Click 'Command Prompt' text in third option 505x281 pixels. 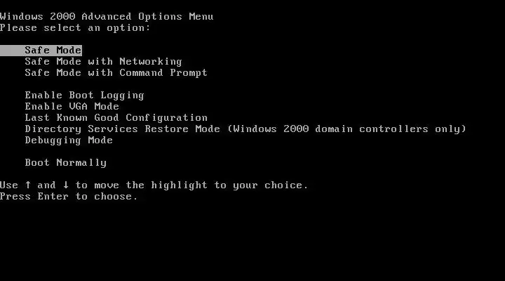[x=163, y=73]
